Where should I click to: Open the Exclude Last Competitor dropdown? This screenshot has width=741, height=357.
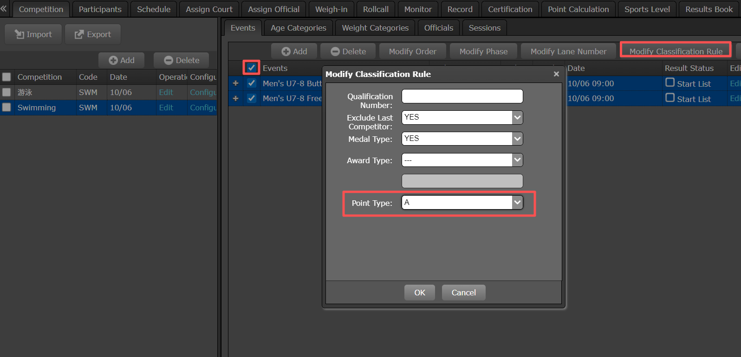point(517,117)
